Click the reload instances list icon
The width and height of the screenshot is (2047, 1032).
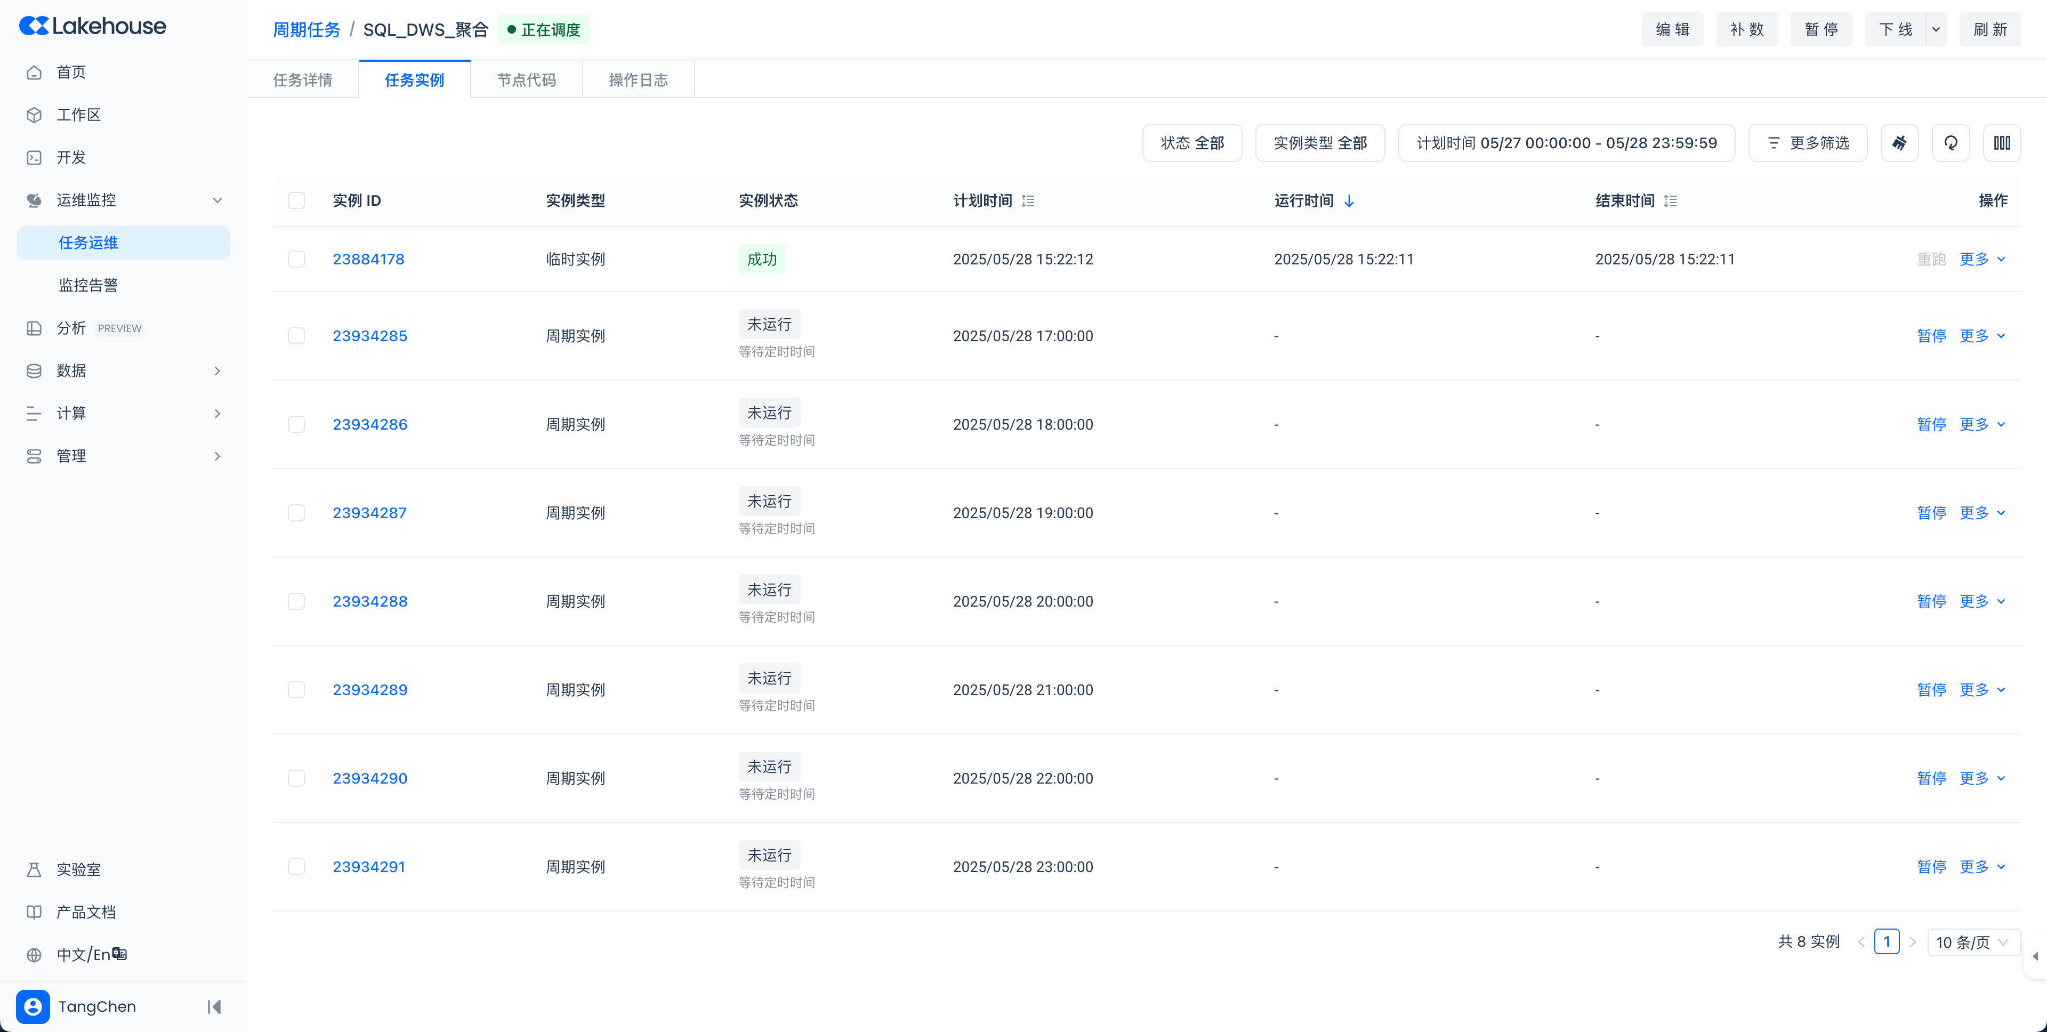pos(1950,143)
